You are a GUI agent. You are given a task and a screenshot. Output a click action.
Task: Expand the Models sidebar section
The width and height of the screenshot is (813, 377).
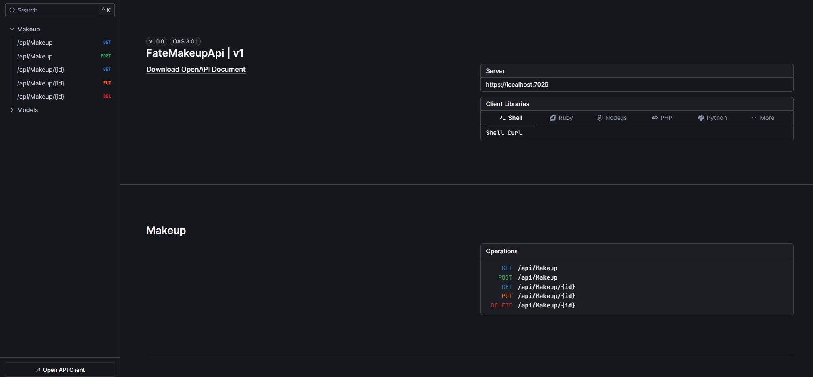pyautogui.click(x=12, y=110)
